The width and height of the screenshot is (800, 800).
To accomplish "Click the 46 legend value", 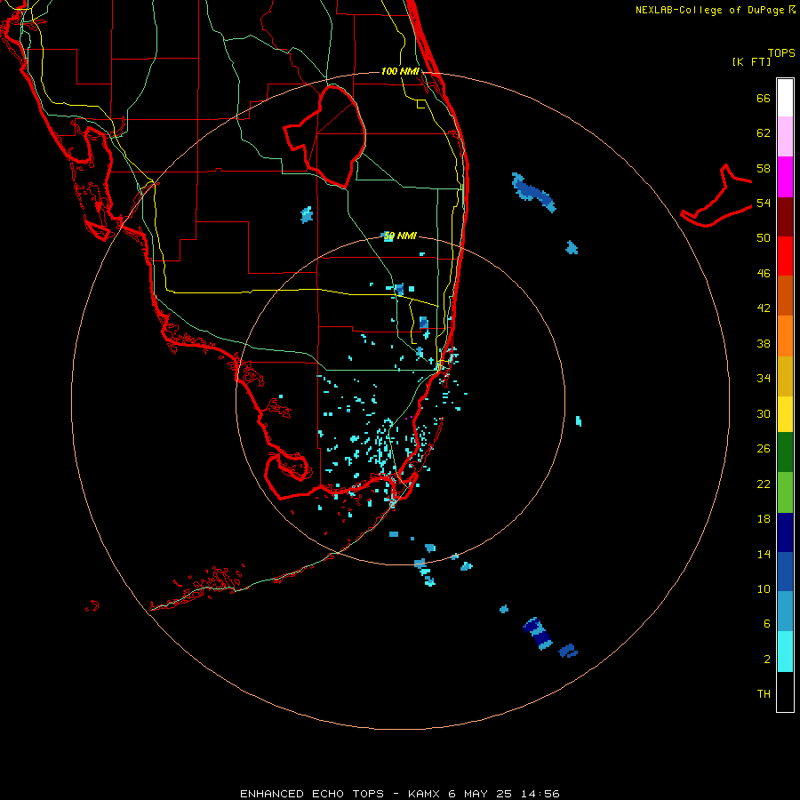I will [764, 274].
